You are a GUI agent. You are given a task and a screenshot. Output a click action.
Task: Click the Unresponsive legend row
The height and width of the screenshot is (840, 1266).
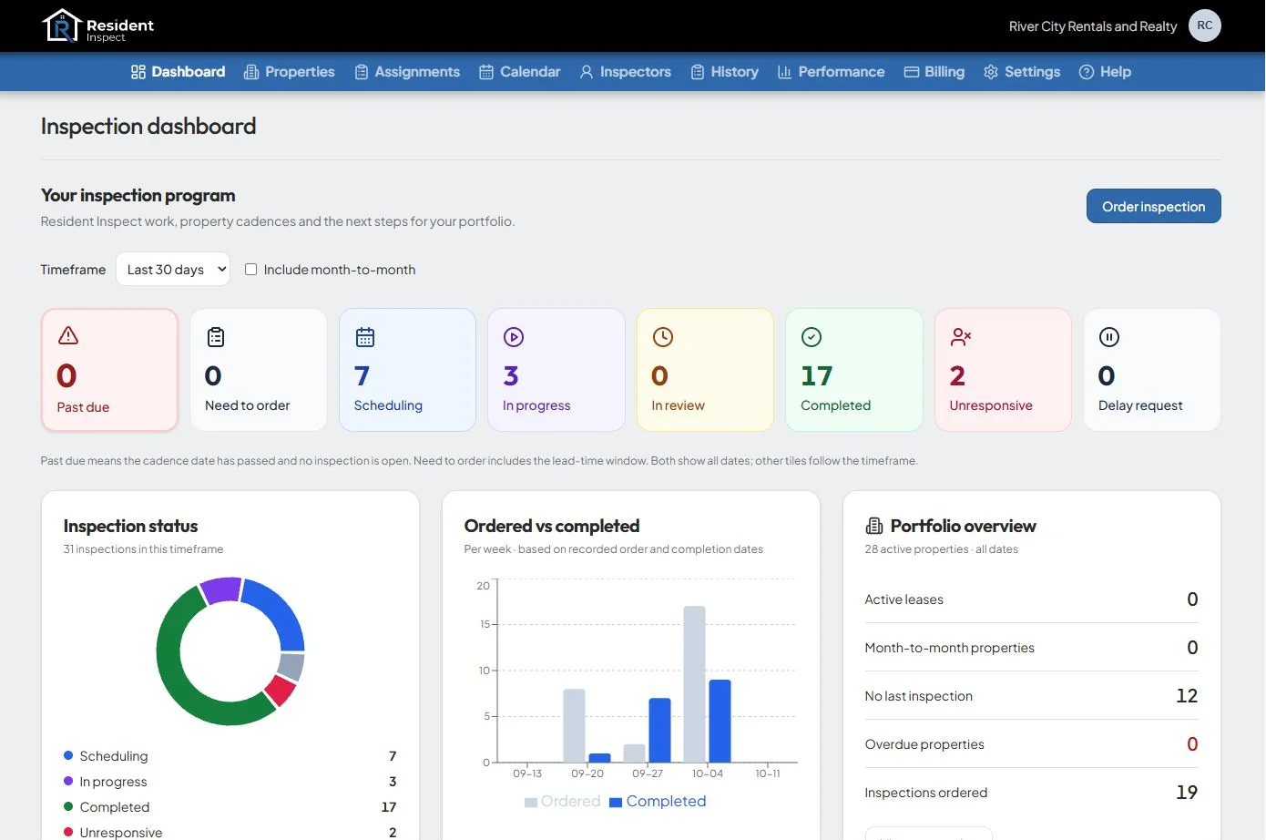230,833
